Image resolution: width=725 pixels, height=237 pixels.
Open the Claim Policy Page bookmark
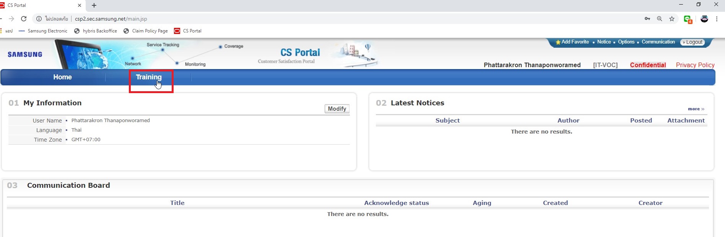click(x=146, y=31)
